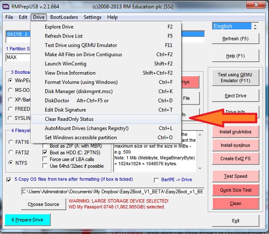Click the Exit button

pos(235,221)
